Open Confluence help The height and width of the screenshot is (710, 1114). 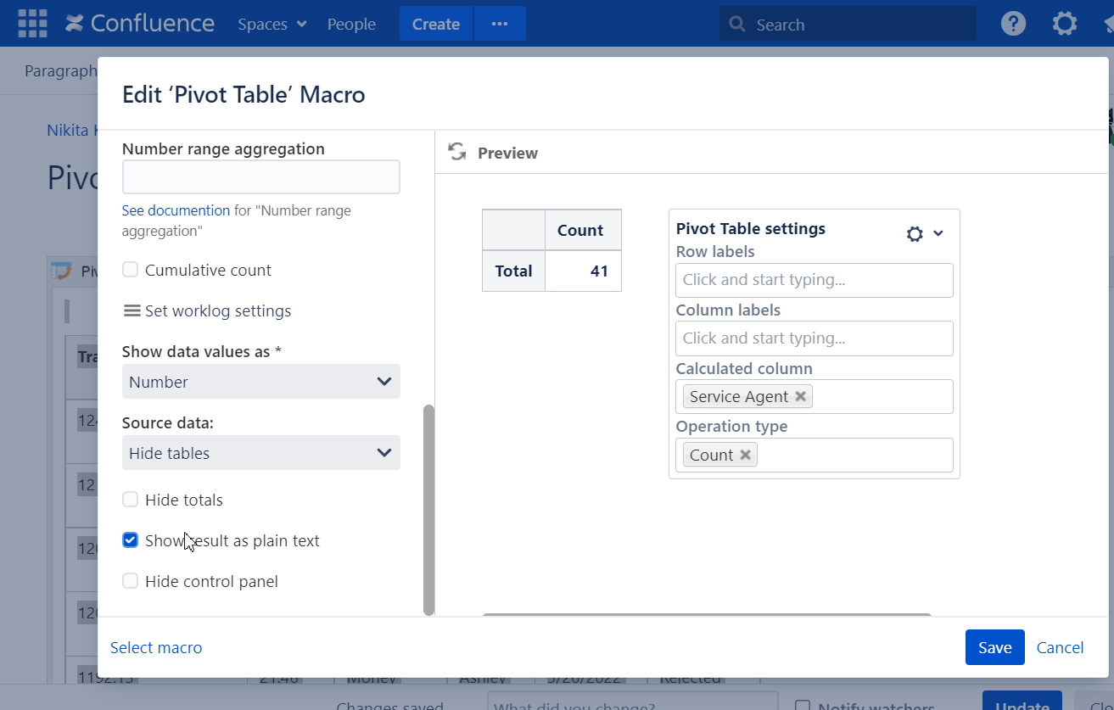pos(1012,23)
